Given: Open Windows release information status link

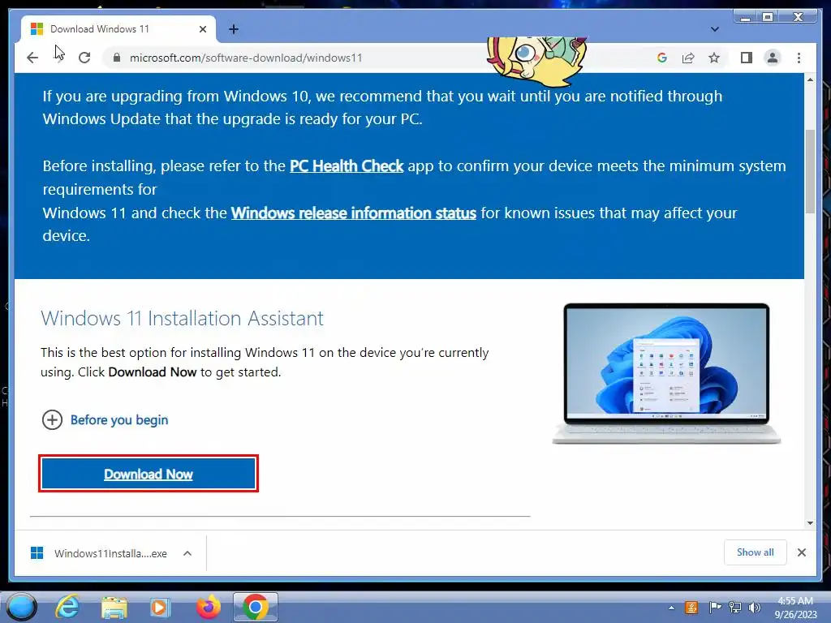Looking at the screenshot, I should [x=354, y=213].
